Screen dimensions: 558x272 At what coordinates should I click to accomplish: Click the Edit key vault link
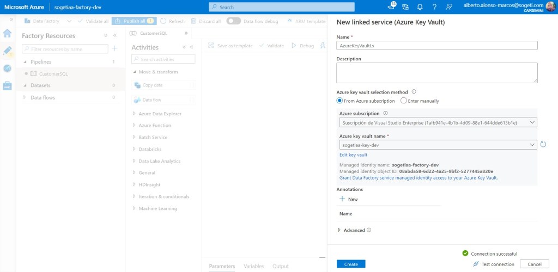[353, 155]
